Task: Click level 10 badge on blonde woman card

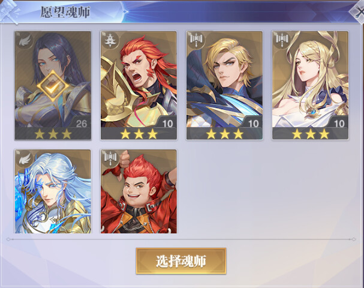Action: [x=338, y=122]
